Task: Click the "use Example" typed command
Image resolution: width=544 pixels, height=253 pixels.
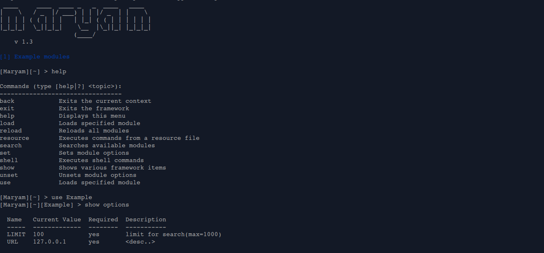Action: click(x=72, y=197)
